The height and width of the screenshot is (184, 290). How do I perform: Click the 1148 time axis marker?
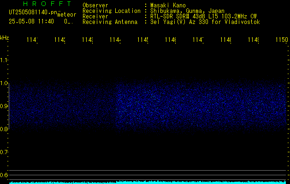[226, 40]
